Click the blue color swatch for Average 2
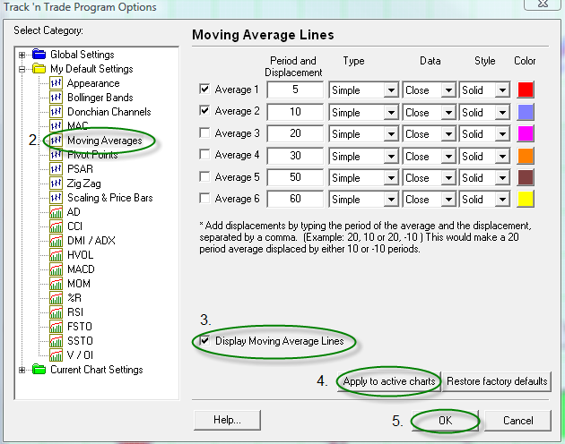 click(x=526, y=112)
